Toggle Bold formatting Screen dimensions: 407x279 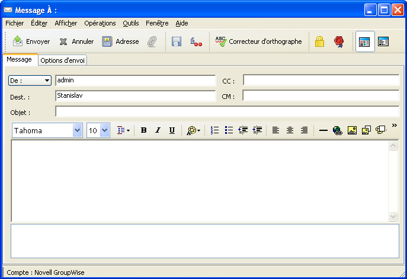pos(143,130)
